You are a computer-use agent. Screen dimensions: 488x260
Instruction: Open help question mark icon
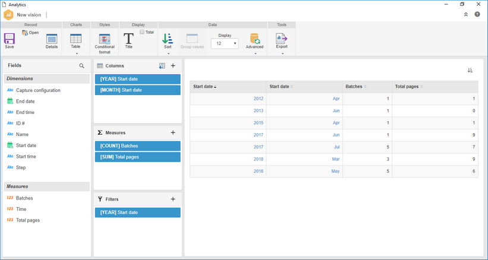click(477, 14)
